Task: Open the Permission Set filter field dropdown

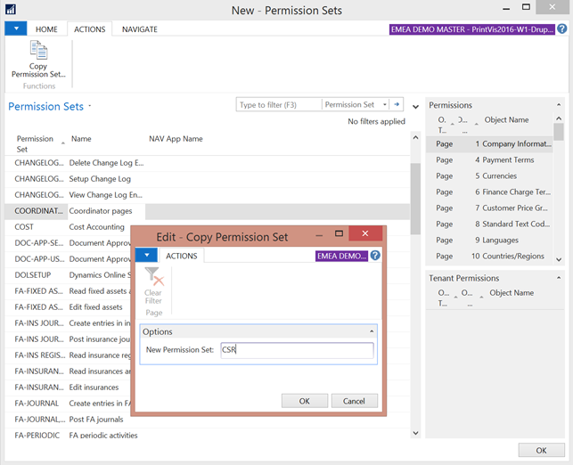Action: [384, 105]
